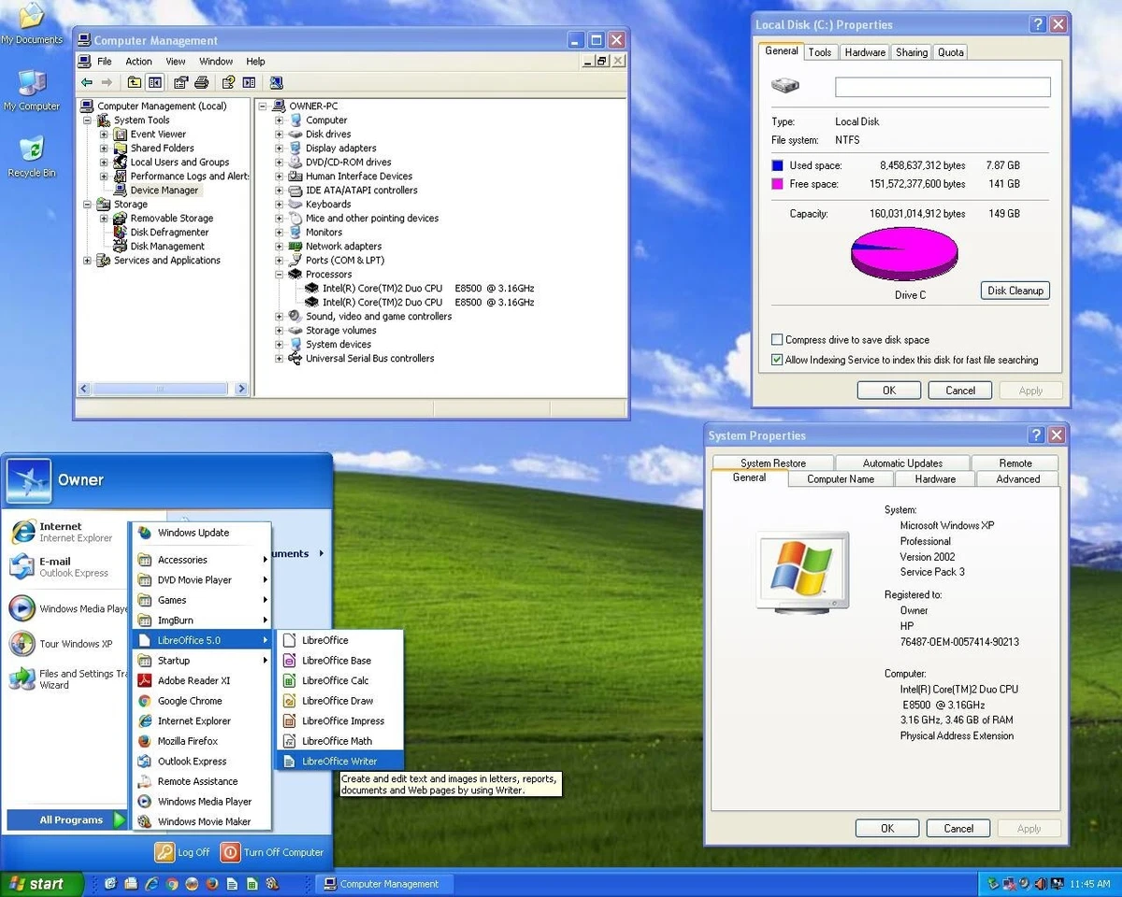Open My Documents desktop icon
Screen dimensions: 1122x897
32,23
